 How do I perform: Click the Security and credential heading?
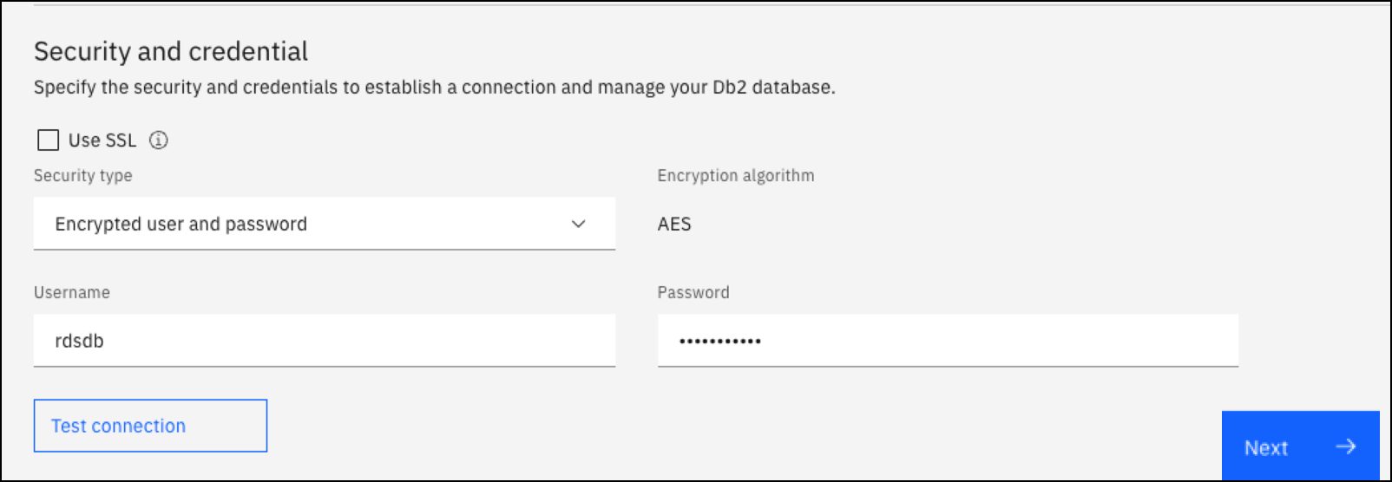(171, 52)
